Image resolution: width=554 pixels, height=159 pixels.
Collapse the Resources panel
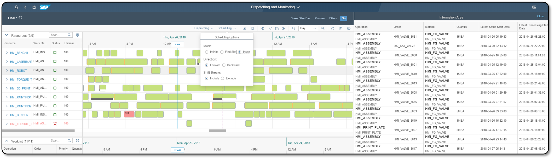coord(7,35)
